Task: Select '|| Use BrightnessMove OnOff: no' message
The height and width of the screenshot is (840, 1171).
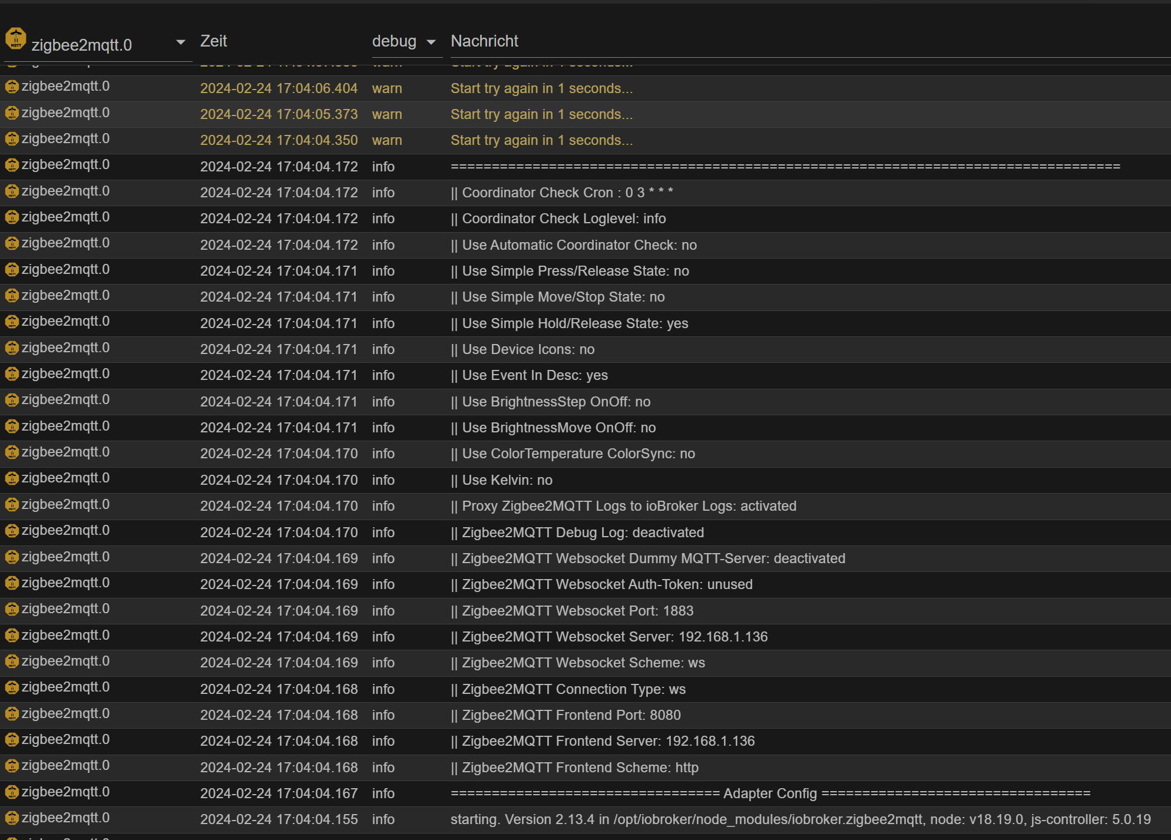Action: coord(553,428)
